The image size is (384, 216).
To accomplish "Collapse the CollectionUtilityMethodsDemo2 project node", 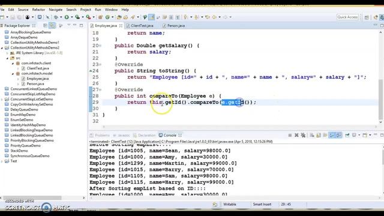I will point(2,48).
